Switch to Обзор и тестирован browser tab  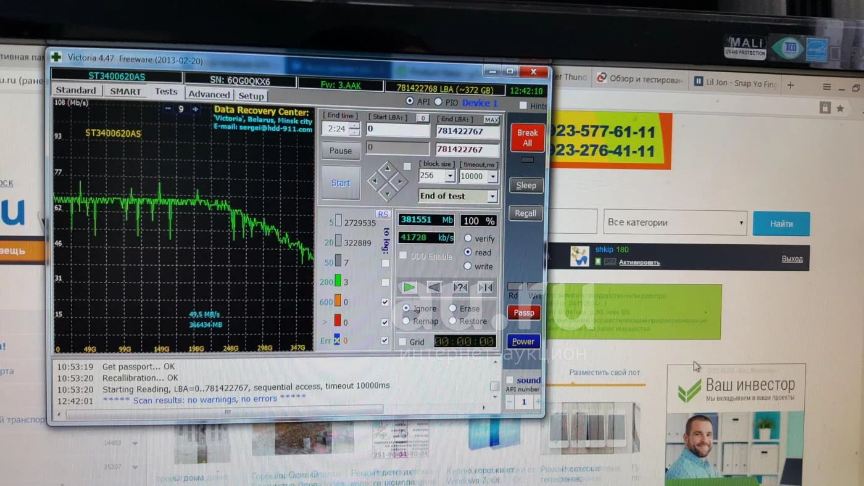[639, 79]
